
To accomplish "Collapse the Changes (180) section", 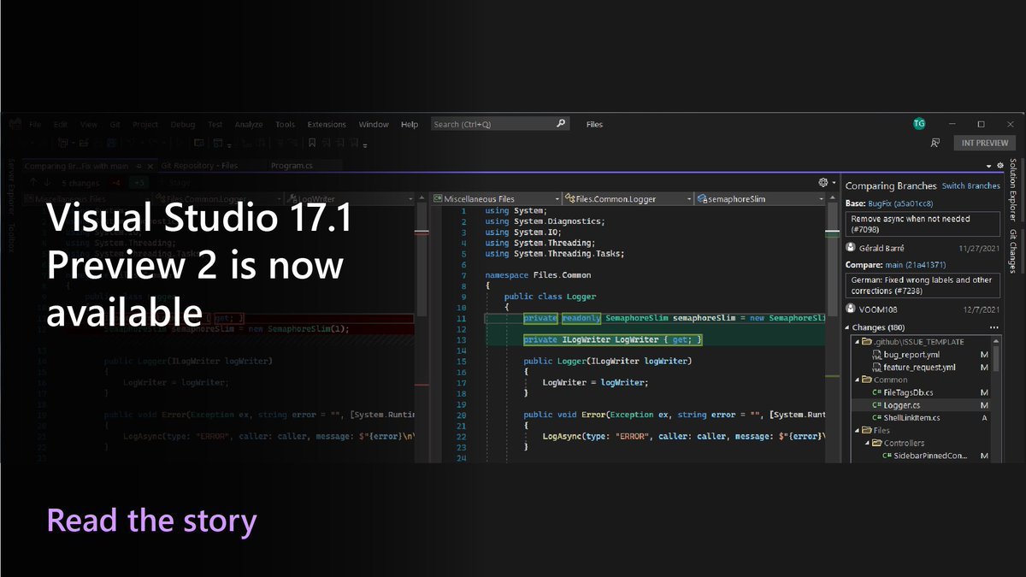I will pos(846,327).
